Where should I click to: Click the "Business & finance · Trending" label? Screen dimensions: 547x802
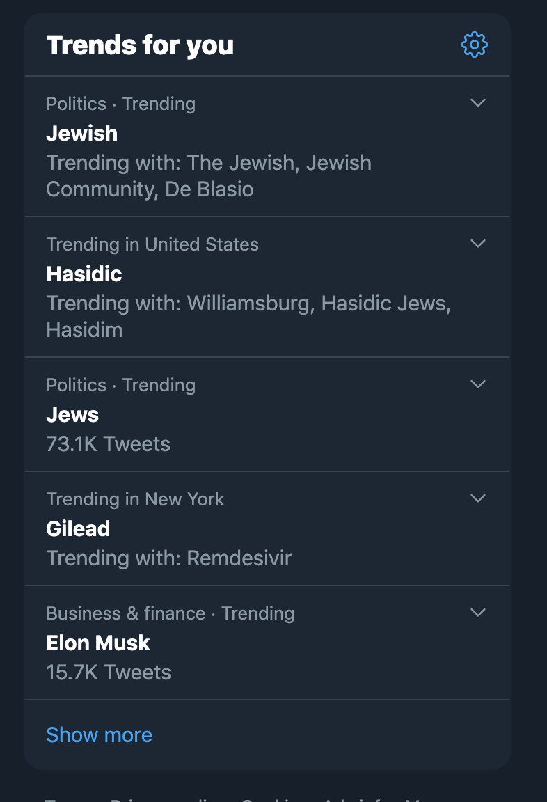(170, 613)
